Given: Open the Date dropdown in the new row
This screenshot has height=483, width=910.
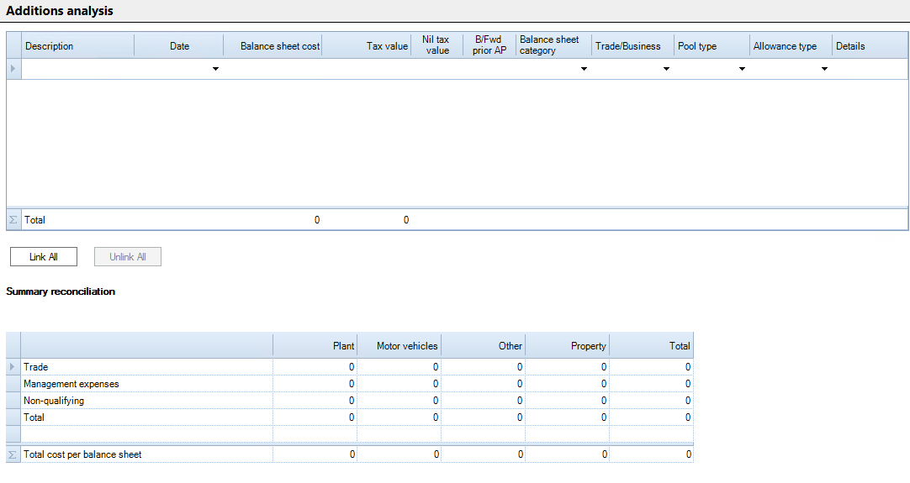Looking at the screenshot, I should pyautogui.click(x=215, y=69).
